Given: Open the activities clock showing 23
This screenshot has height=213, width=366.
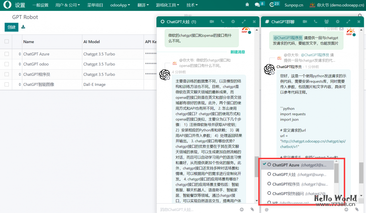Looking at the screenshot, I should pyautogui.click(x=272, y=5).
